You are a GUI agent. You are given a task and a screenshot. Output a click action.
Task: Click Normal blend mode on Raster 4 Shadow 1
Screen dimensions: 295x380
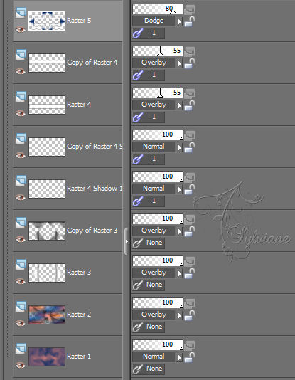click(x=154, y=189)
